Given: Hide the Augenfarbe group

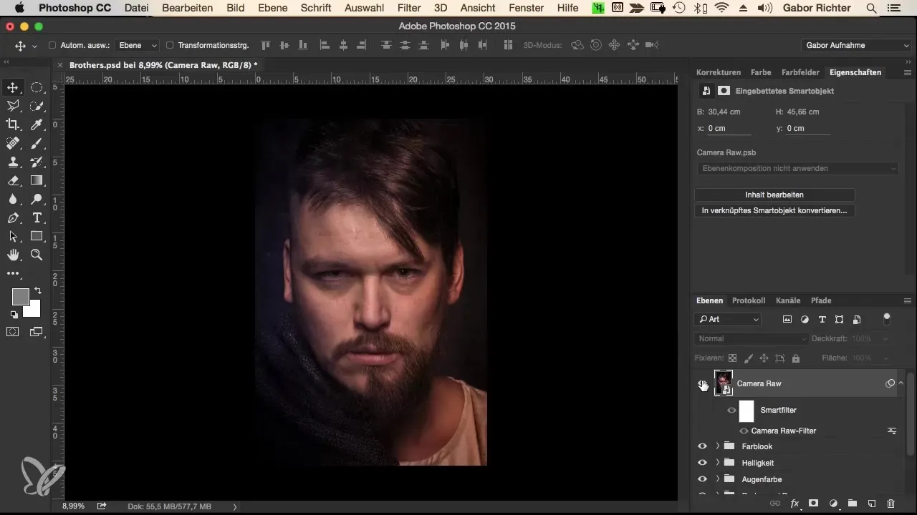Looking at the screenshot, I should (702, 479).
